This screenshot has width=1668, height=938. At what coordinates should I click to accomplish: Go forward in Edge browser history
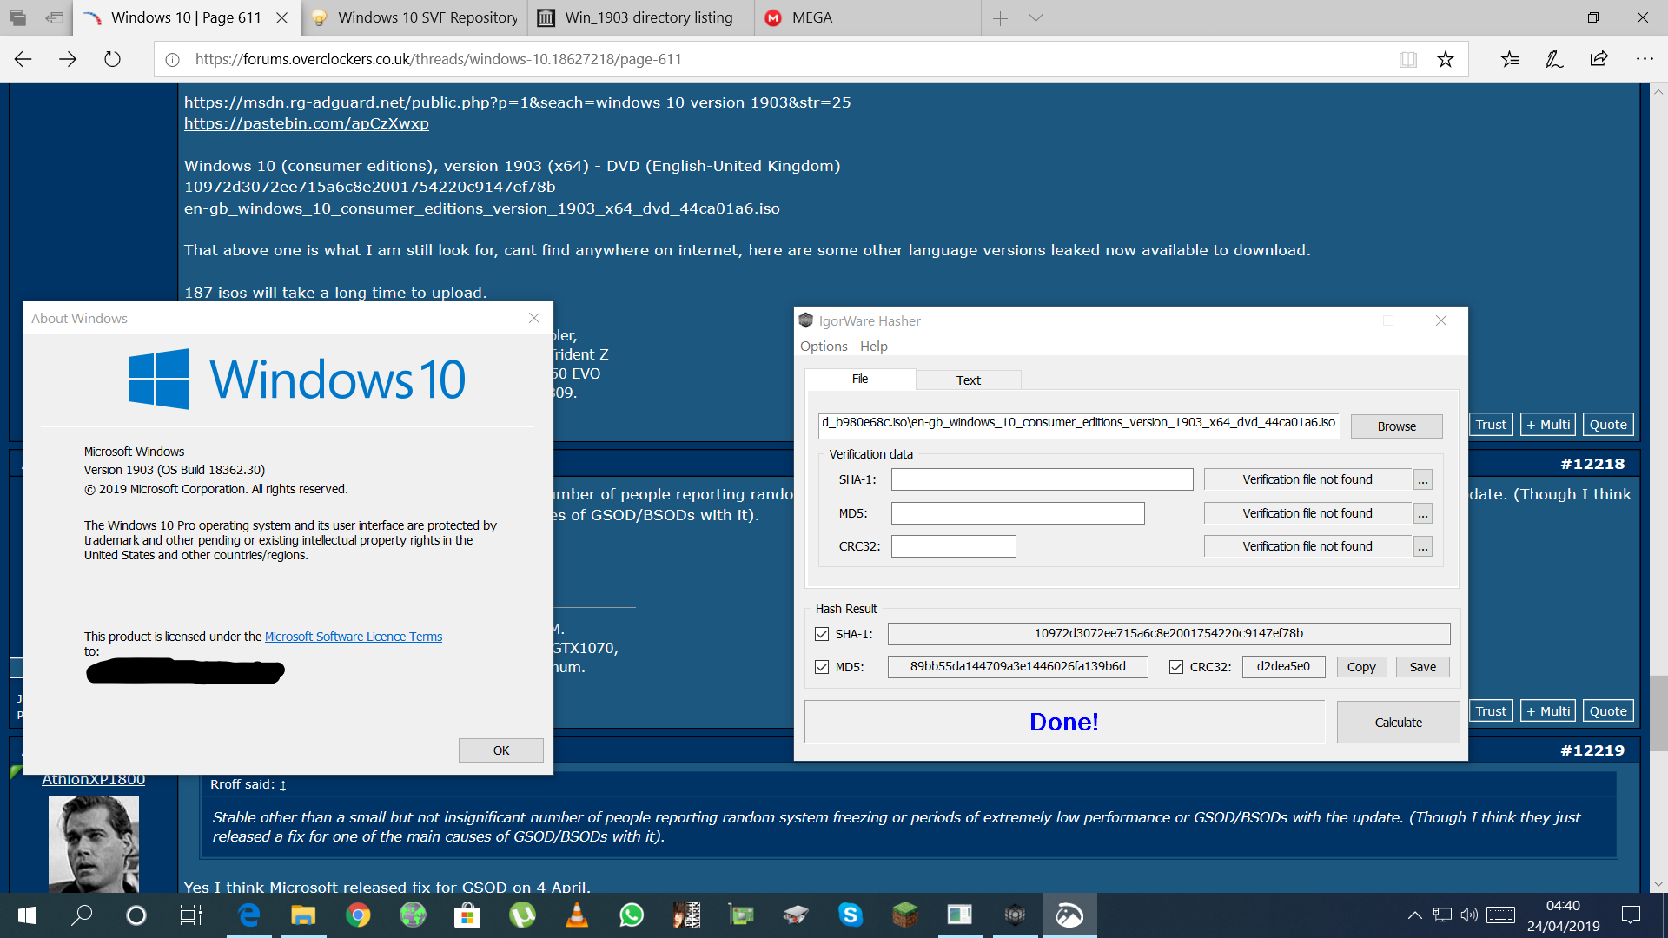pos(68,59)
